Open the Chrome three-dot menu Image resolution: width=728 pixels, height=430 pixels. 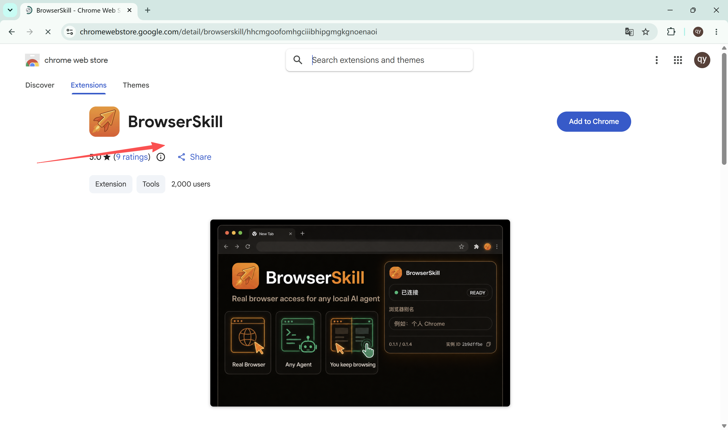pos(716,32)
